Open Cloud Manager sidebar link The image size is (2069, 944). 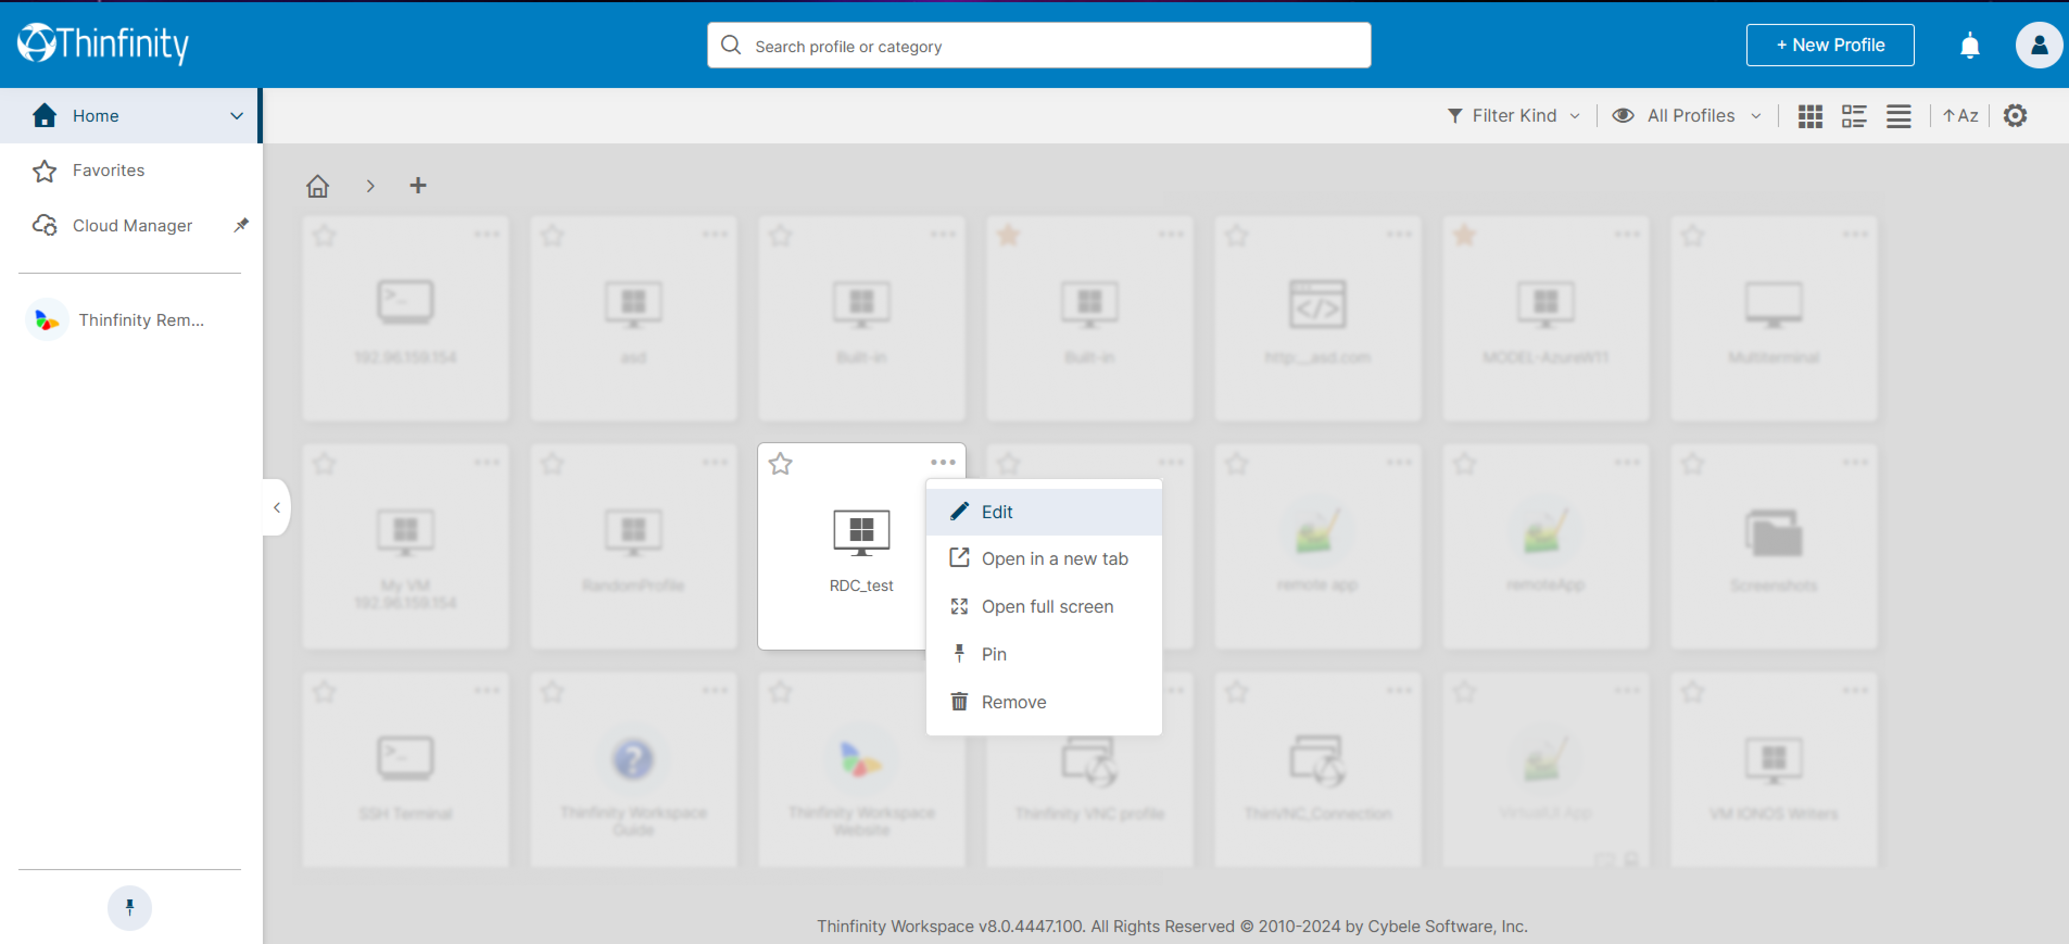[130, 225]
